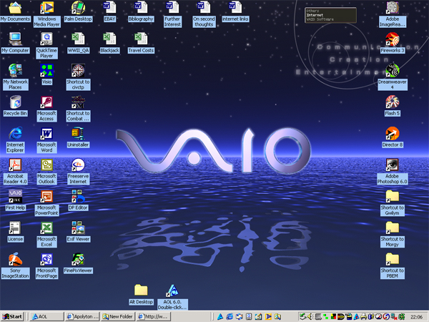The width and height of the screenshot is (429, 322).
Task: Select the AOL 6.0 Double-click icon
Action: 172,291
